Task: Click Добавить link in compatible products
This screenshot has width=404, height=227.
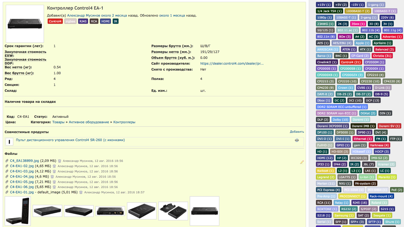Action: click(297, 132)
